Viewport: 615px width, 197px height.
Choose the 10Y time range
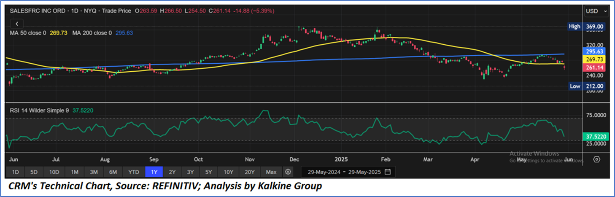coord(229,172)
